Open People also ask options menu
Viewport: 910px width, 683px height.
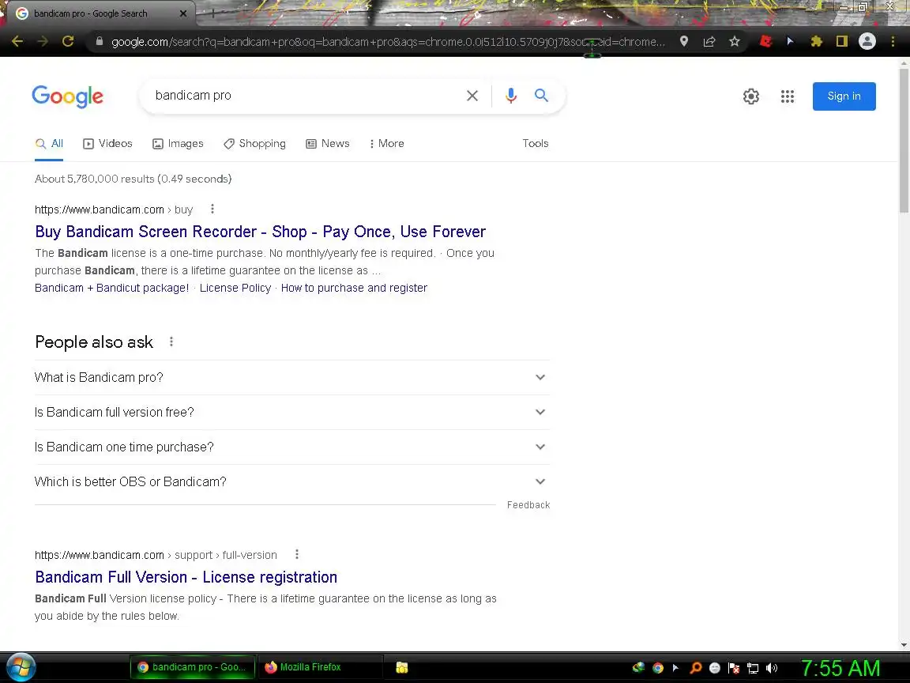pos(171,341)
